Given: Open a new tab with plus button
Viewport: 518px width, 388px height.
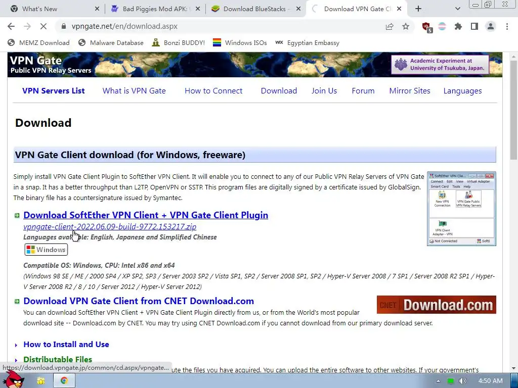Looking at the screenshot, I should point(418,9).
